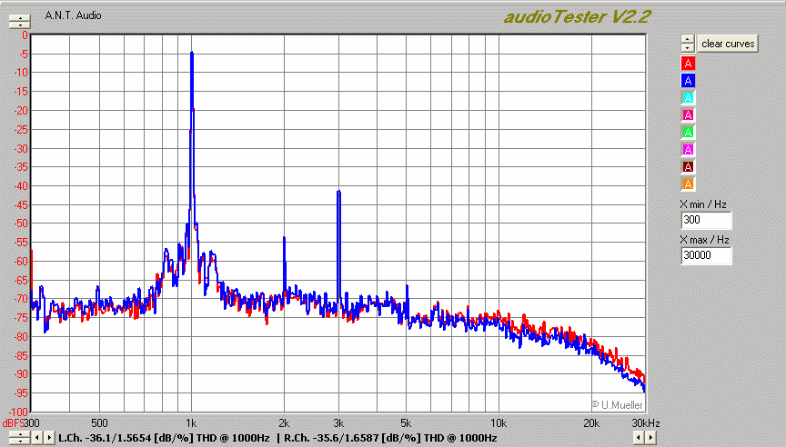Screen dimensions: 786x447
Task: Click the R.Ch. THD status text
Action: [x=390, y=438]
